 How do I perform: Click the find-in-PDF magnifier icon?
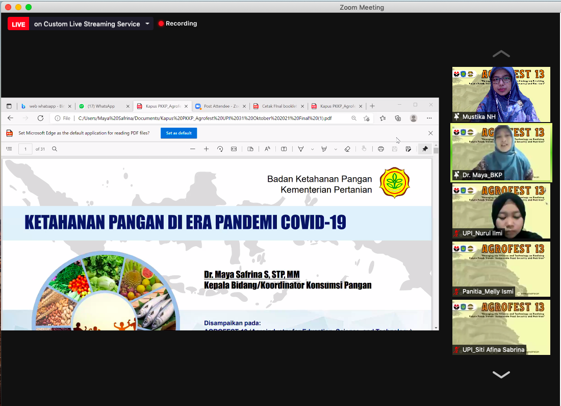55,149
